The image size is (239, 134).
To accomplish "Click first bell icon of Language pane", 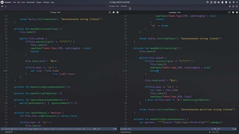I will click(233, 12).
